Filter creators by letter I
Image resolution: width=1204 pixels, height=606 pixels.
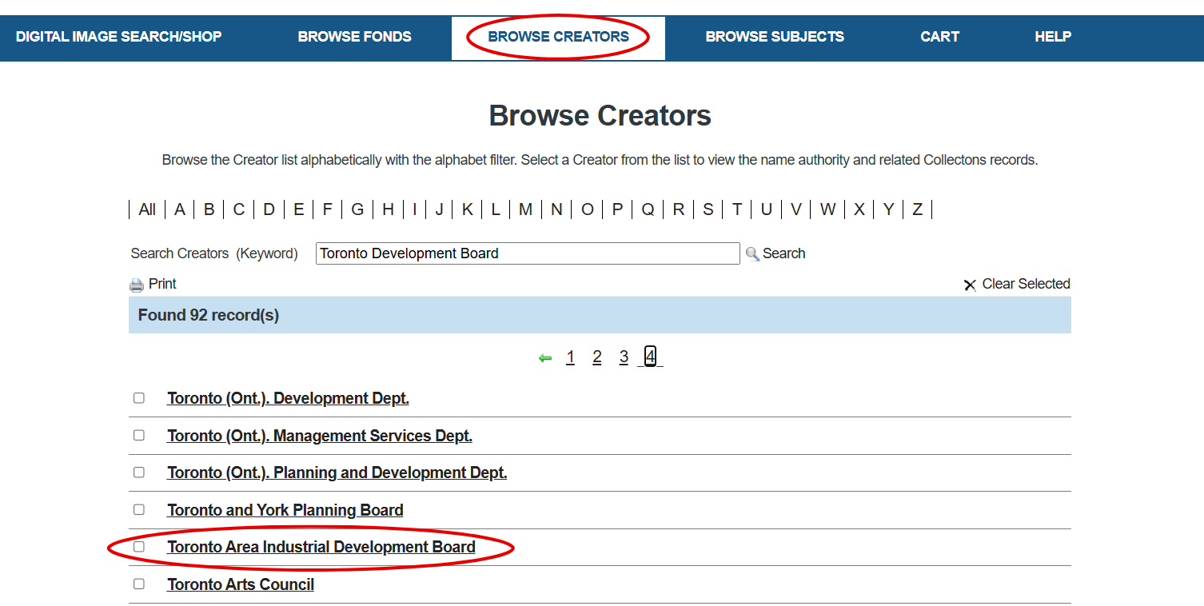[414, 209]
